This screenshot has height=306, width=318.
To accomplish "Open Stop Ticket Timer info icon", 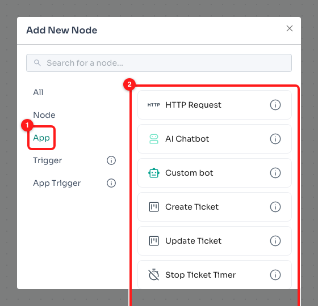I will pyautogui.click(x=275, y=275).
